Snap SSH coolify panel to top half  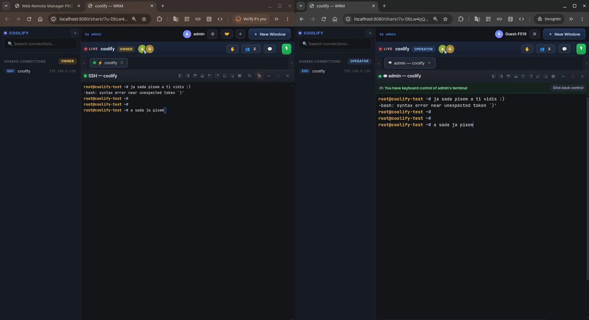pos(195,76)
